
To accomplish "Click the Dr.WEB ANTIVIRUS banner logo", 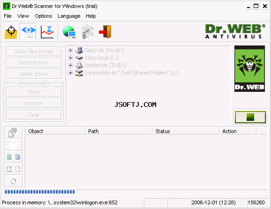I will 235,31.
